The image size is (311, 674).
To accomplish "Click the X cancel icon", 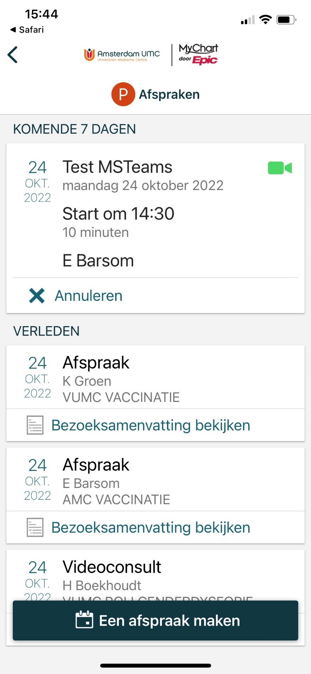I will pos(37,296).
